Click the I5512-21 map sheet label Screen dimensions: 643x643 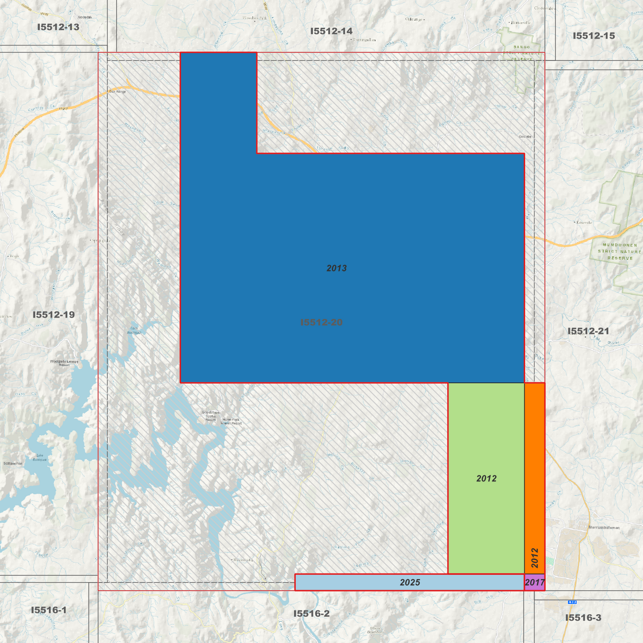(588, 331)
